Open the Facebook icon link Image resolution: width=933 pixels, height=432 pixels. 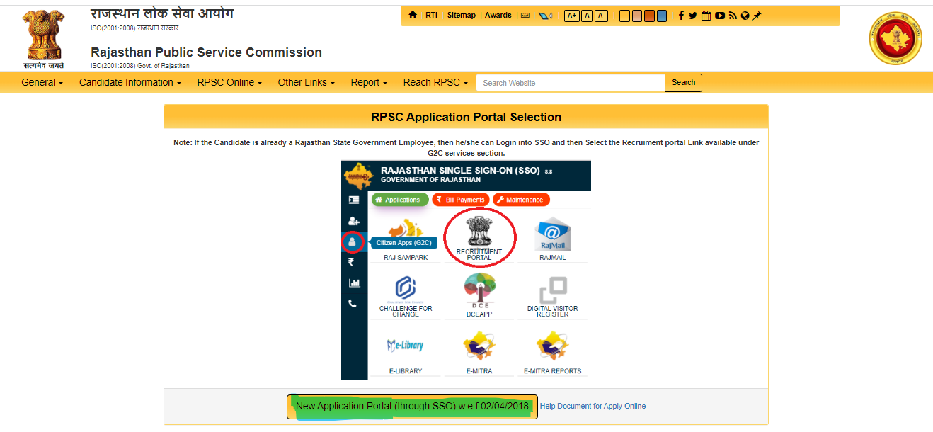pos(681,16)
